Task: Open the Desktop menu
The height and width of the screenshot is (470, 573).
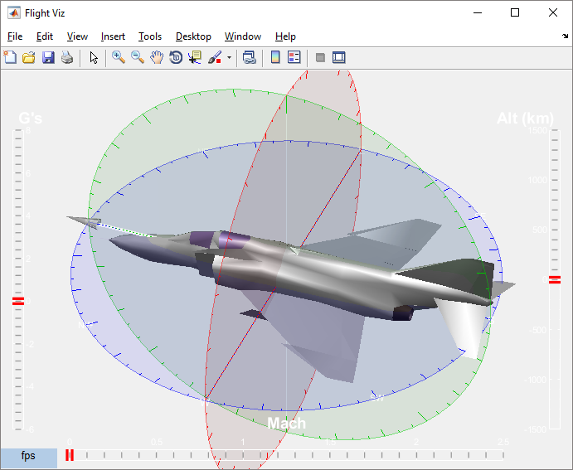Action: pyautogui.click(x=193, y=36)
